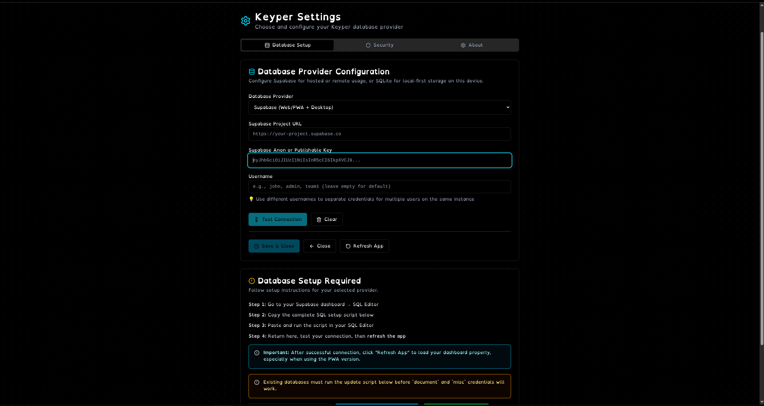Click the alert icon in Existing databases warning
This screenshot has width=764, height=406.
tap(257, 382)
